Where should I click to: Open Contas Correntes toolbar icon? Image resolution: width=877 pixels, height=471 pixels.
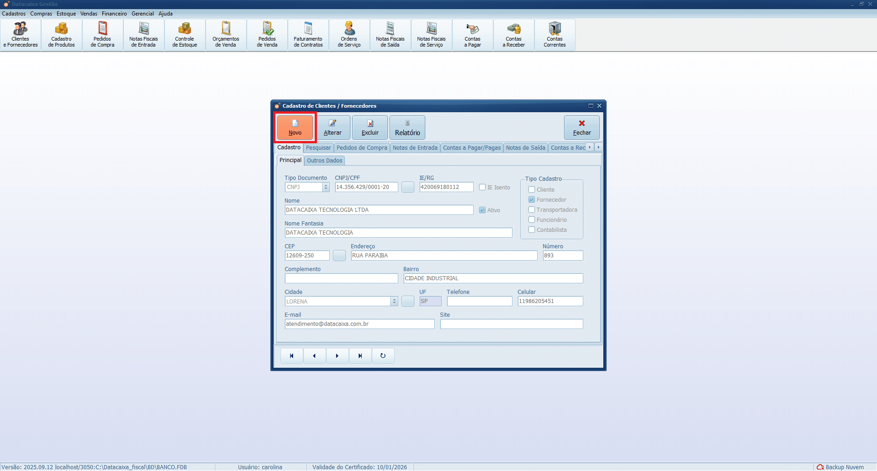click(555, 35)
